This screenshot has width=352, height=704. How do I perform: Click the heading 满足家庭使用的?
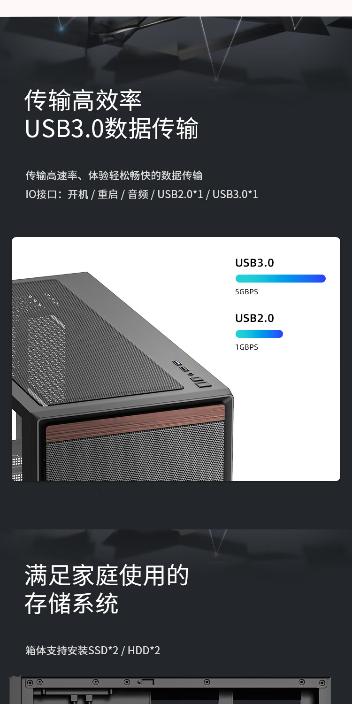coord(107,575)
